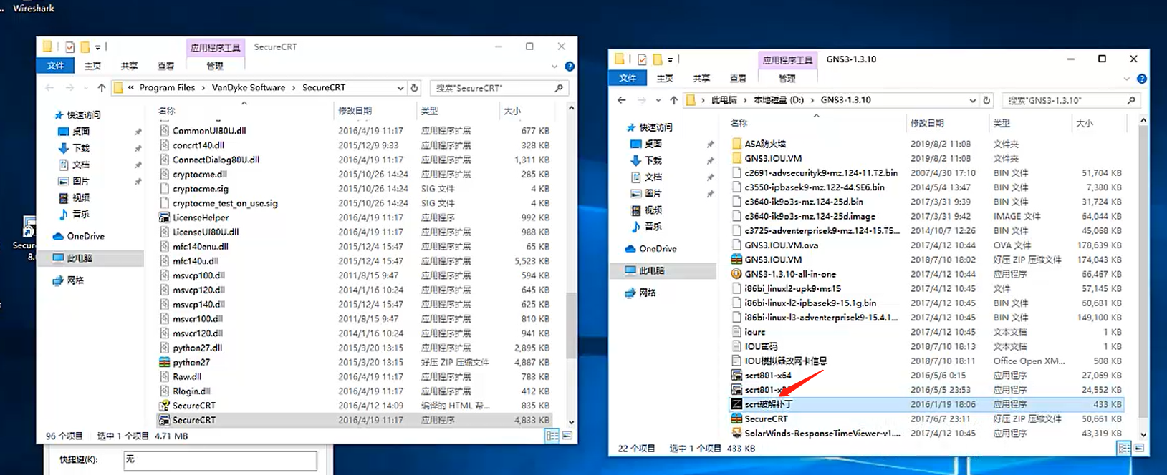This screenshot has width=1167, height=475.
Task: Click search magnifier in SecureCRT window
Action: click(559, 87)
